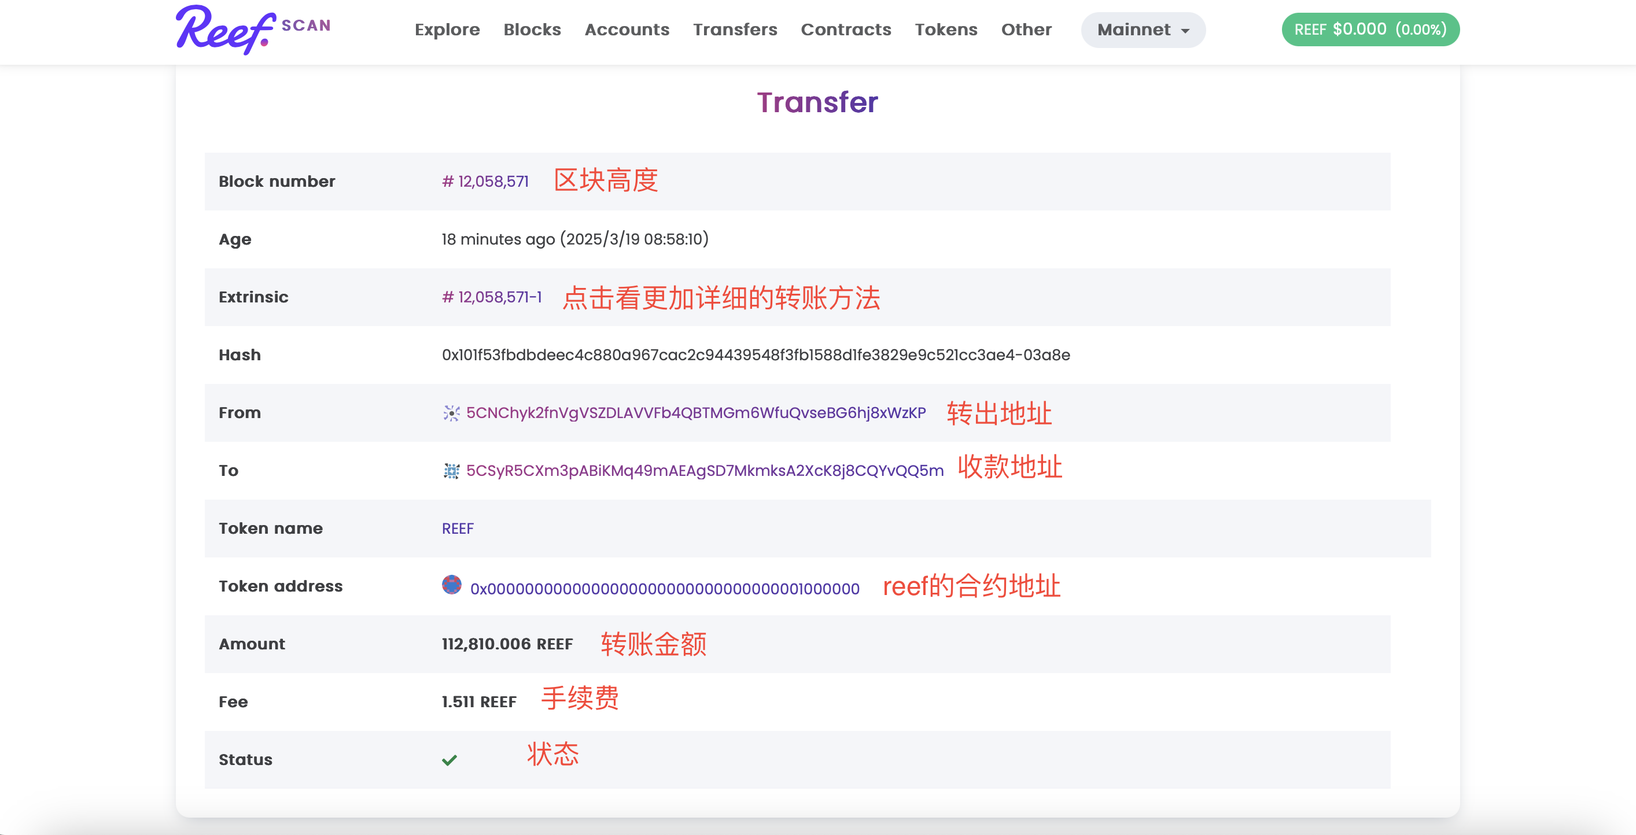
Task: Click the token address round icon
Action: pyautogui.click(x=452, y=584)
